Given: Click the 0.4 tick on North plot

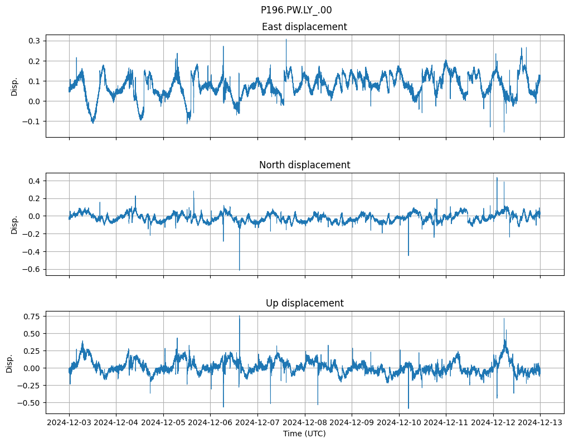Looking at the screenshot, I should tap(35, 181).
